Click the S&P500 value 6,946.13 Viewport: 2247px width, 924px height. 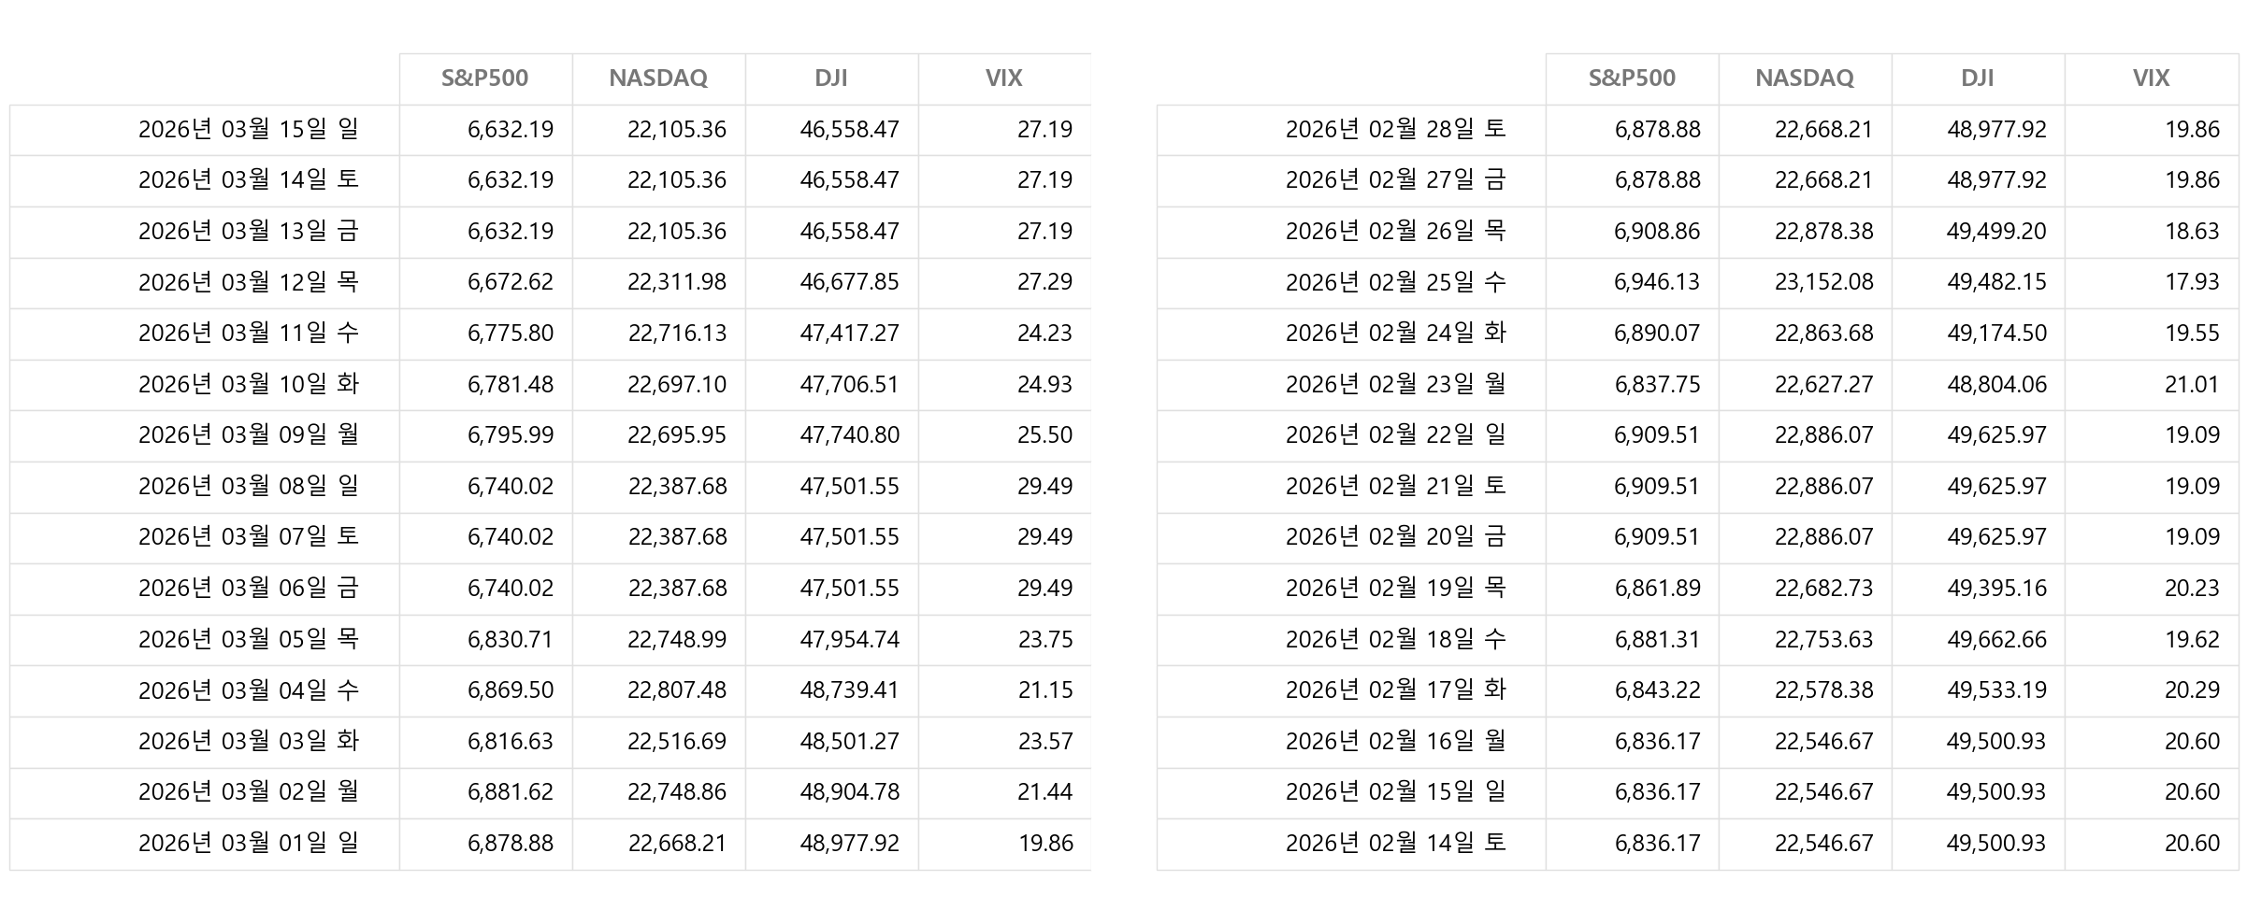(1657, 282)
